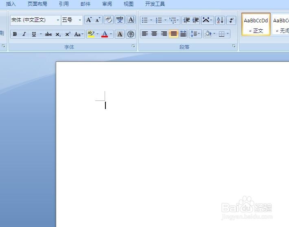This screenshot has width=289, height=227.
Task: Click the Numbering list icon
Action: click(x=159, y=20)
